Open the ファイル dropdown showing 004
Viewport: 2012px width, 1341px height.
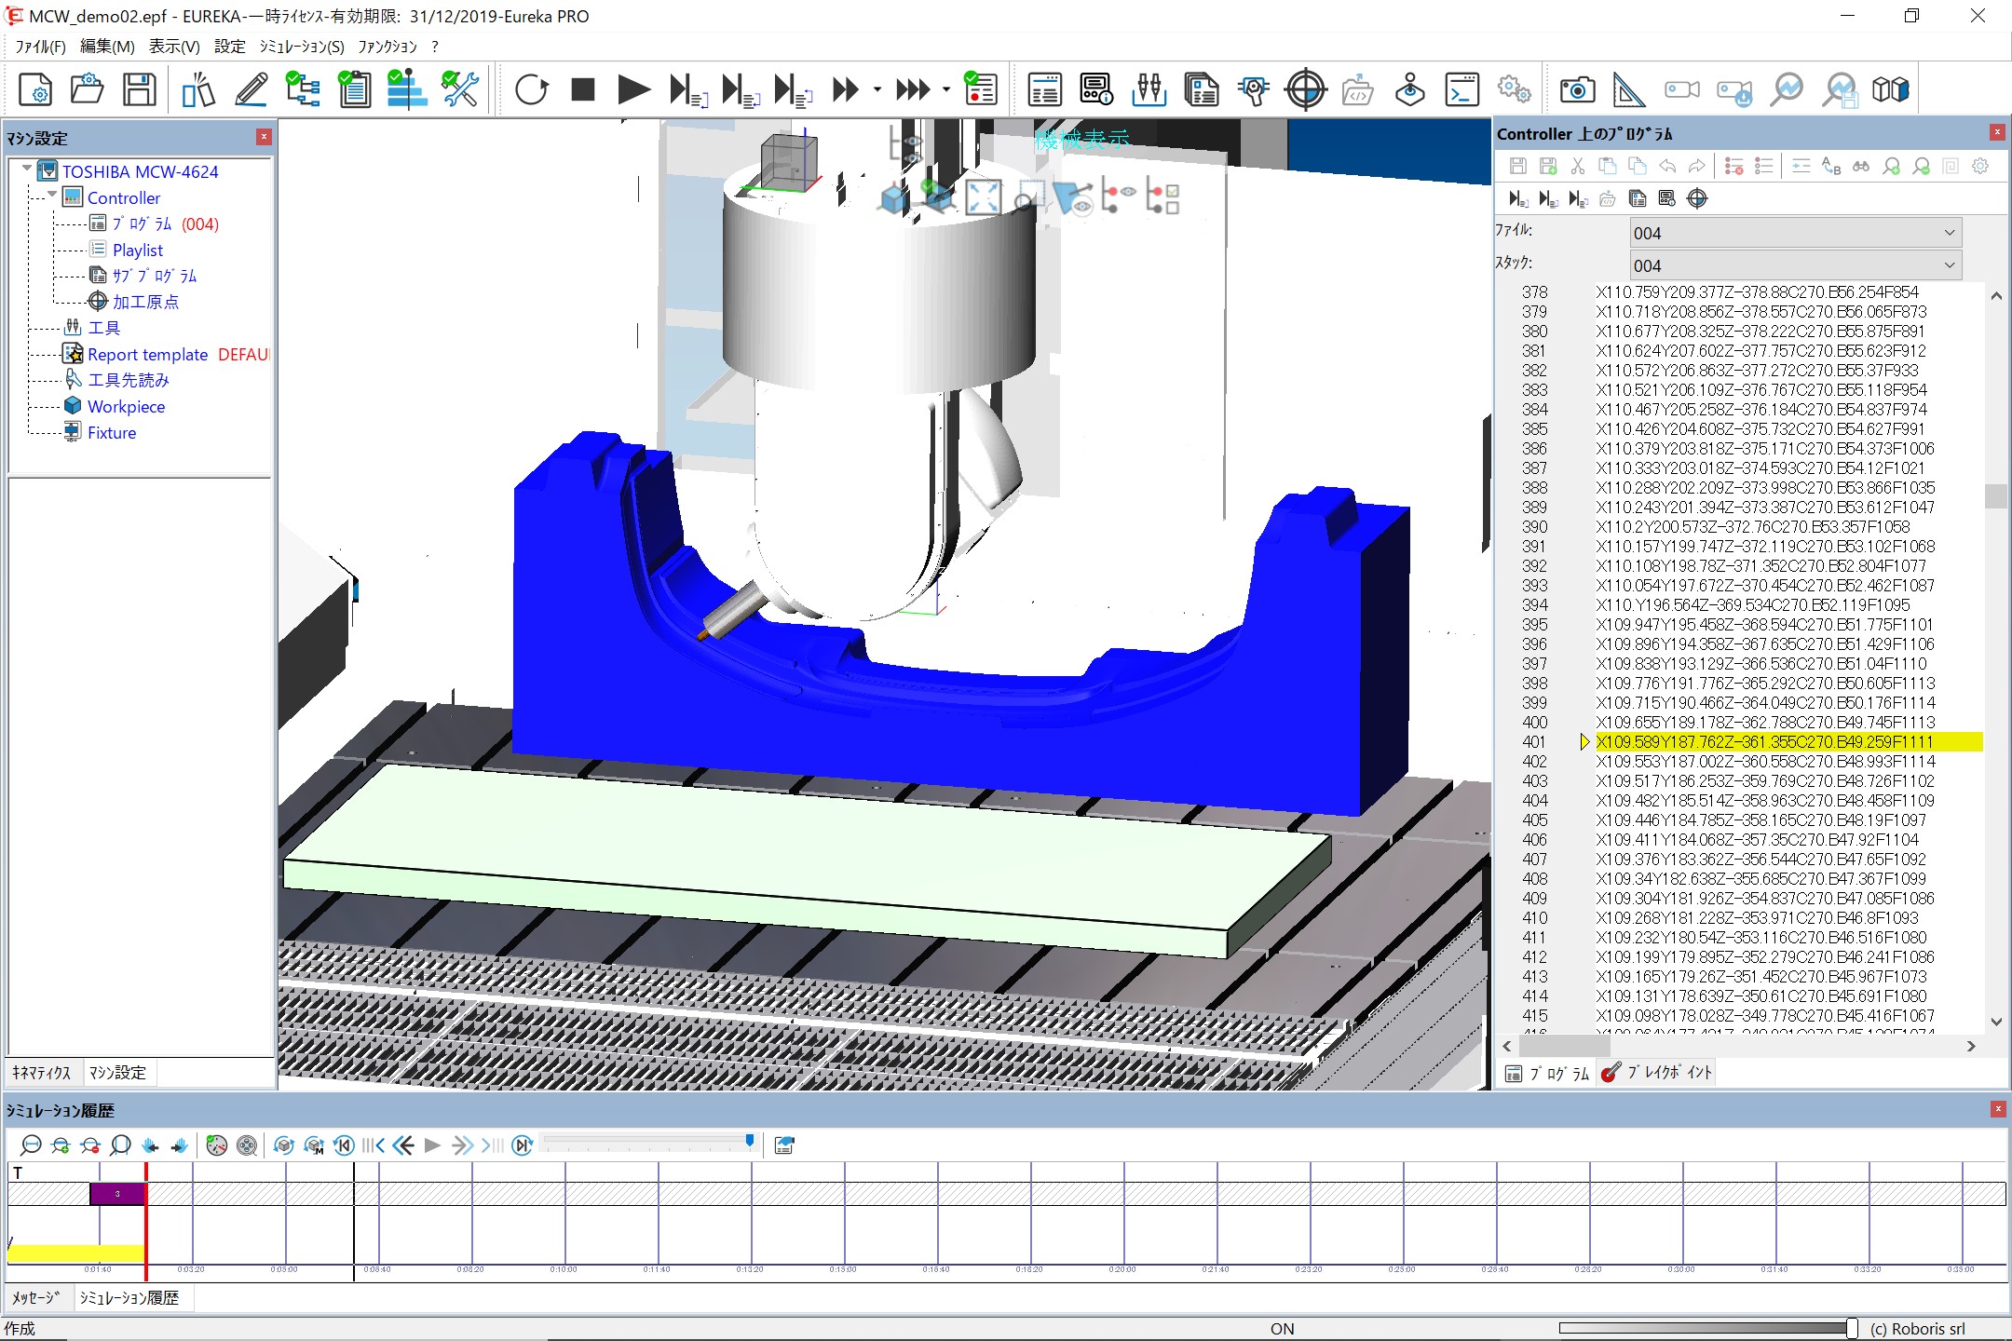tap(1795, 233)
